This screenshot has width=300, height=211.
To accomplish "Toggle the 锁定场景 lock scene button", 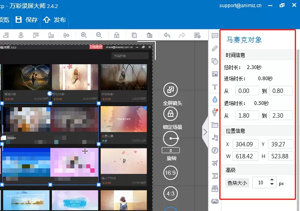I will point(171,114).
